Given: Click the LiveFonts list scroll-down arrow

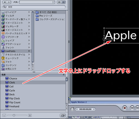Looking at the screenshot, I should pyautogui.click(x=67, y=108).
